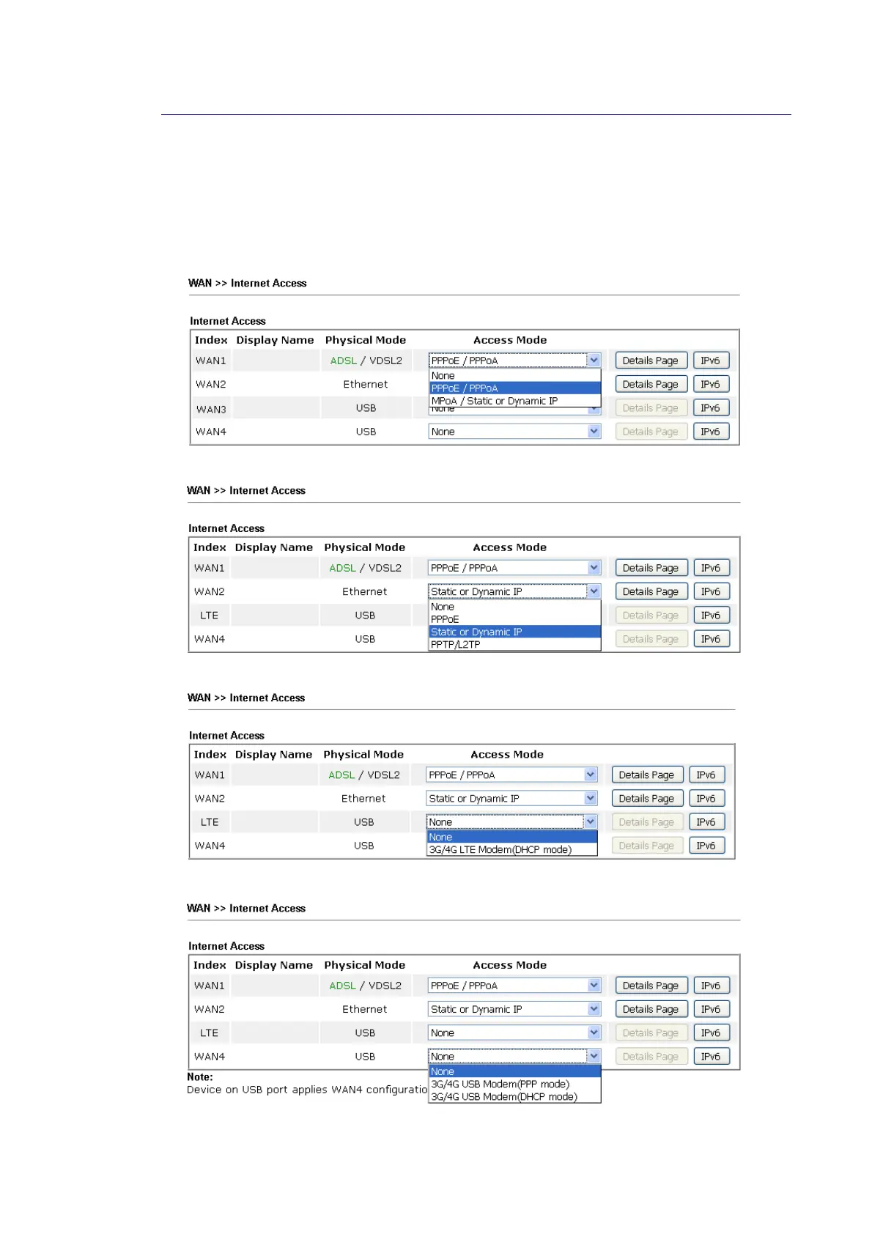Open LTE access mode dropdown in third table

point(511,822)
